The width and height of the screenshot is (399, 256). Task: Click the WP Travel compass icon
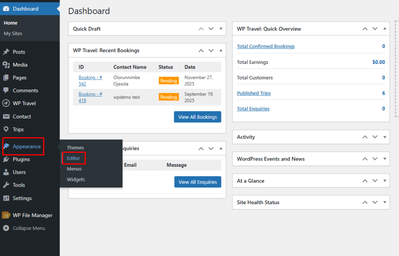6,103
